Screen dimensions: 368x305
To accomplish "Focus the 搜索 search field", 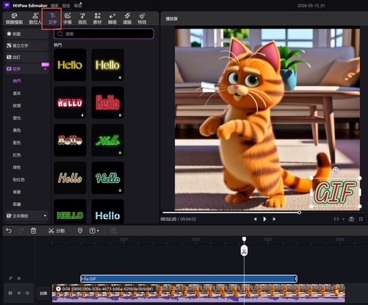I will coord(104,34).
